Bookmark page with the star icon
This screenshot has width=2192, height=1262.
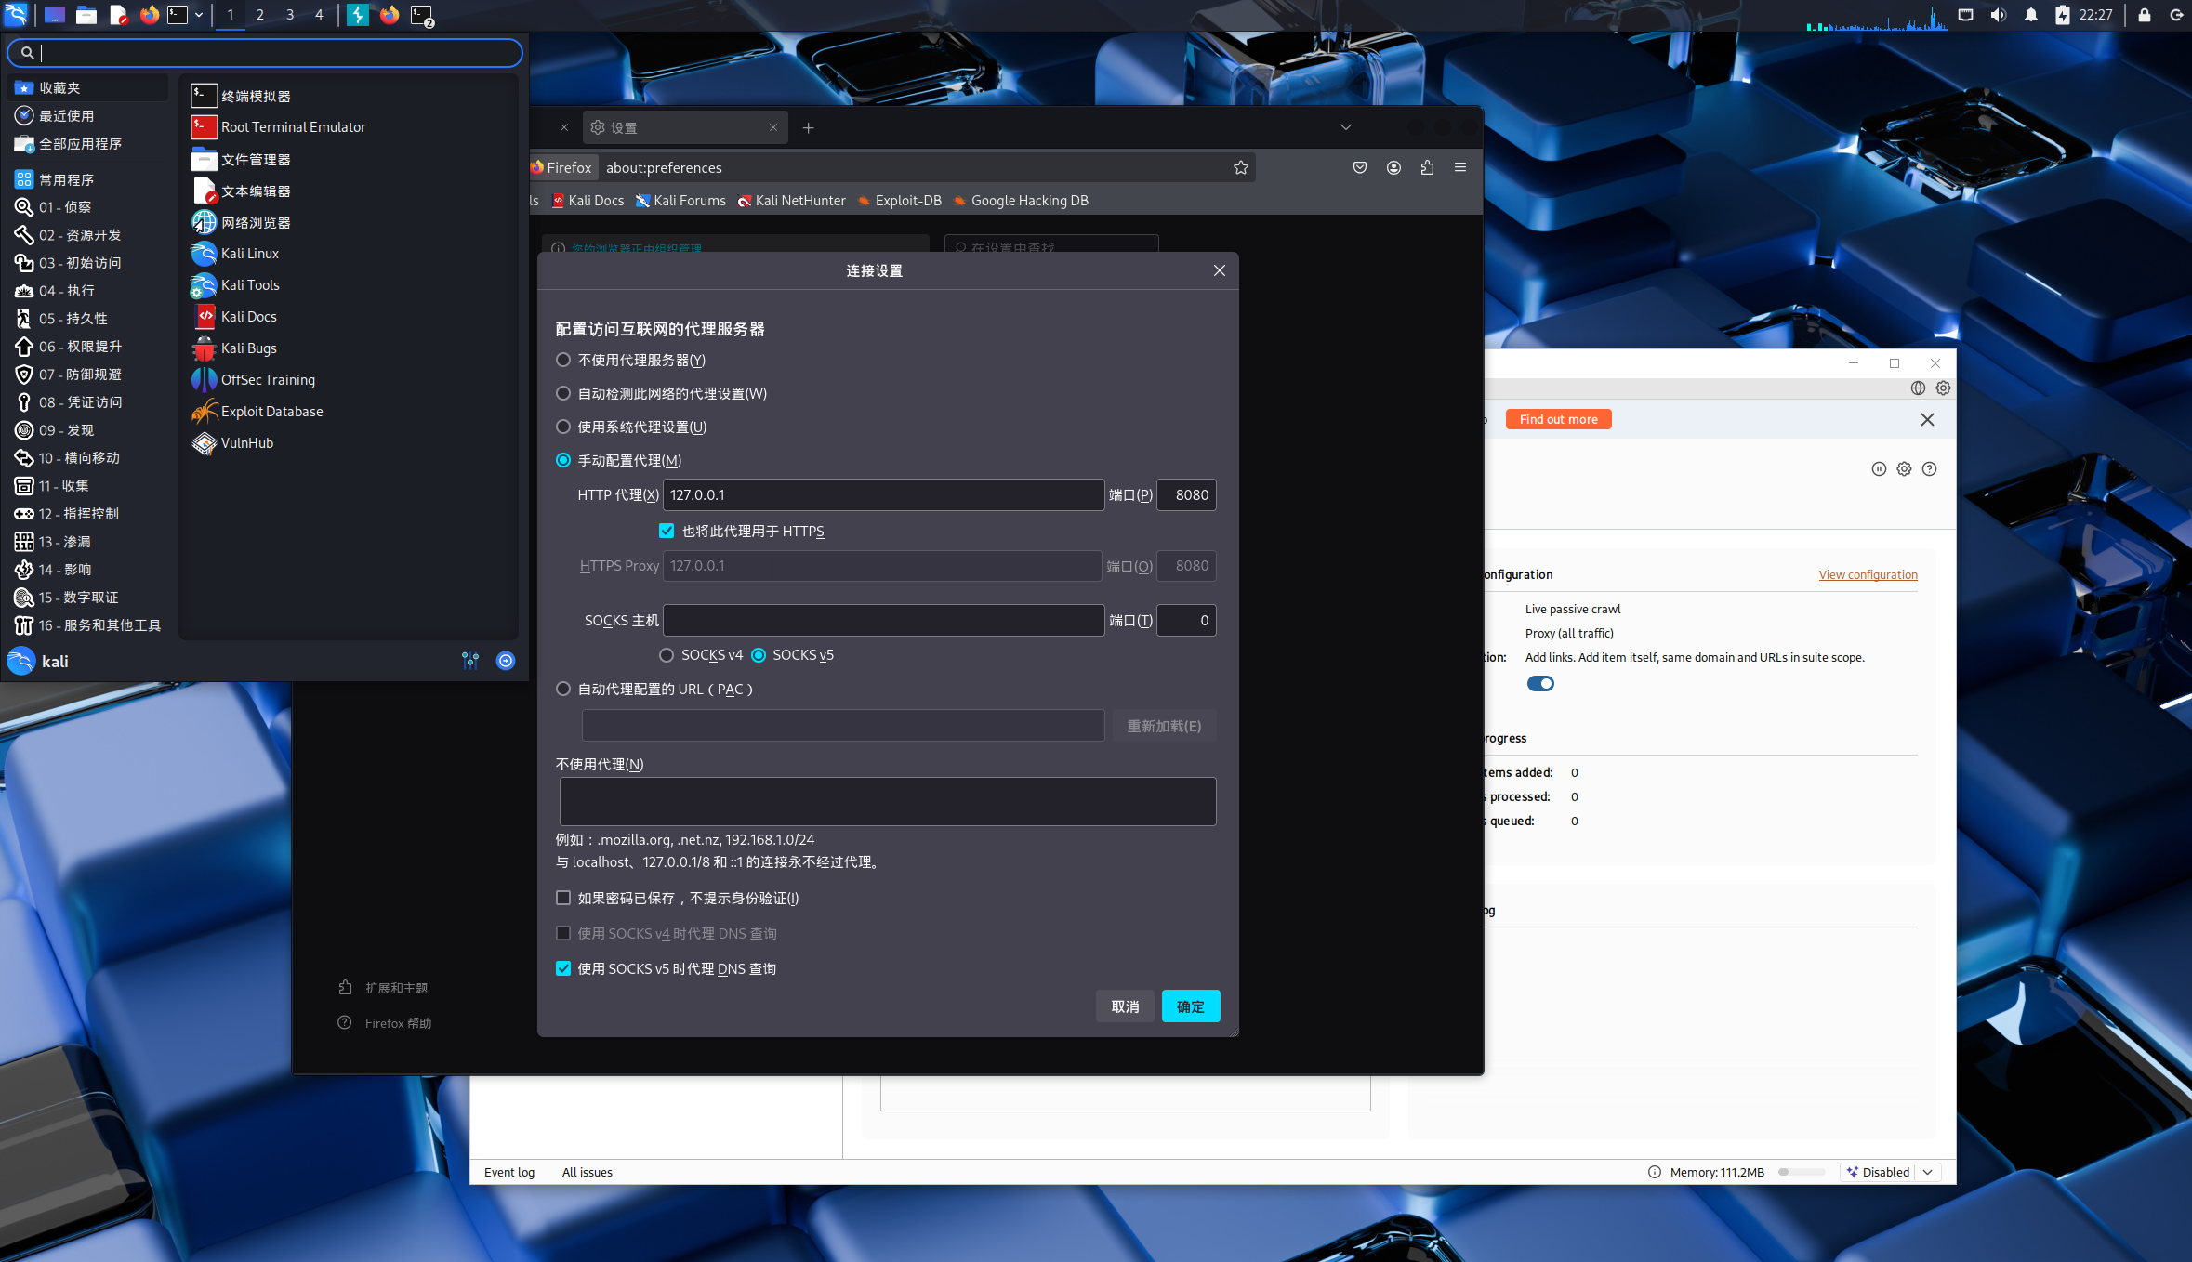point(1240,167)
